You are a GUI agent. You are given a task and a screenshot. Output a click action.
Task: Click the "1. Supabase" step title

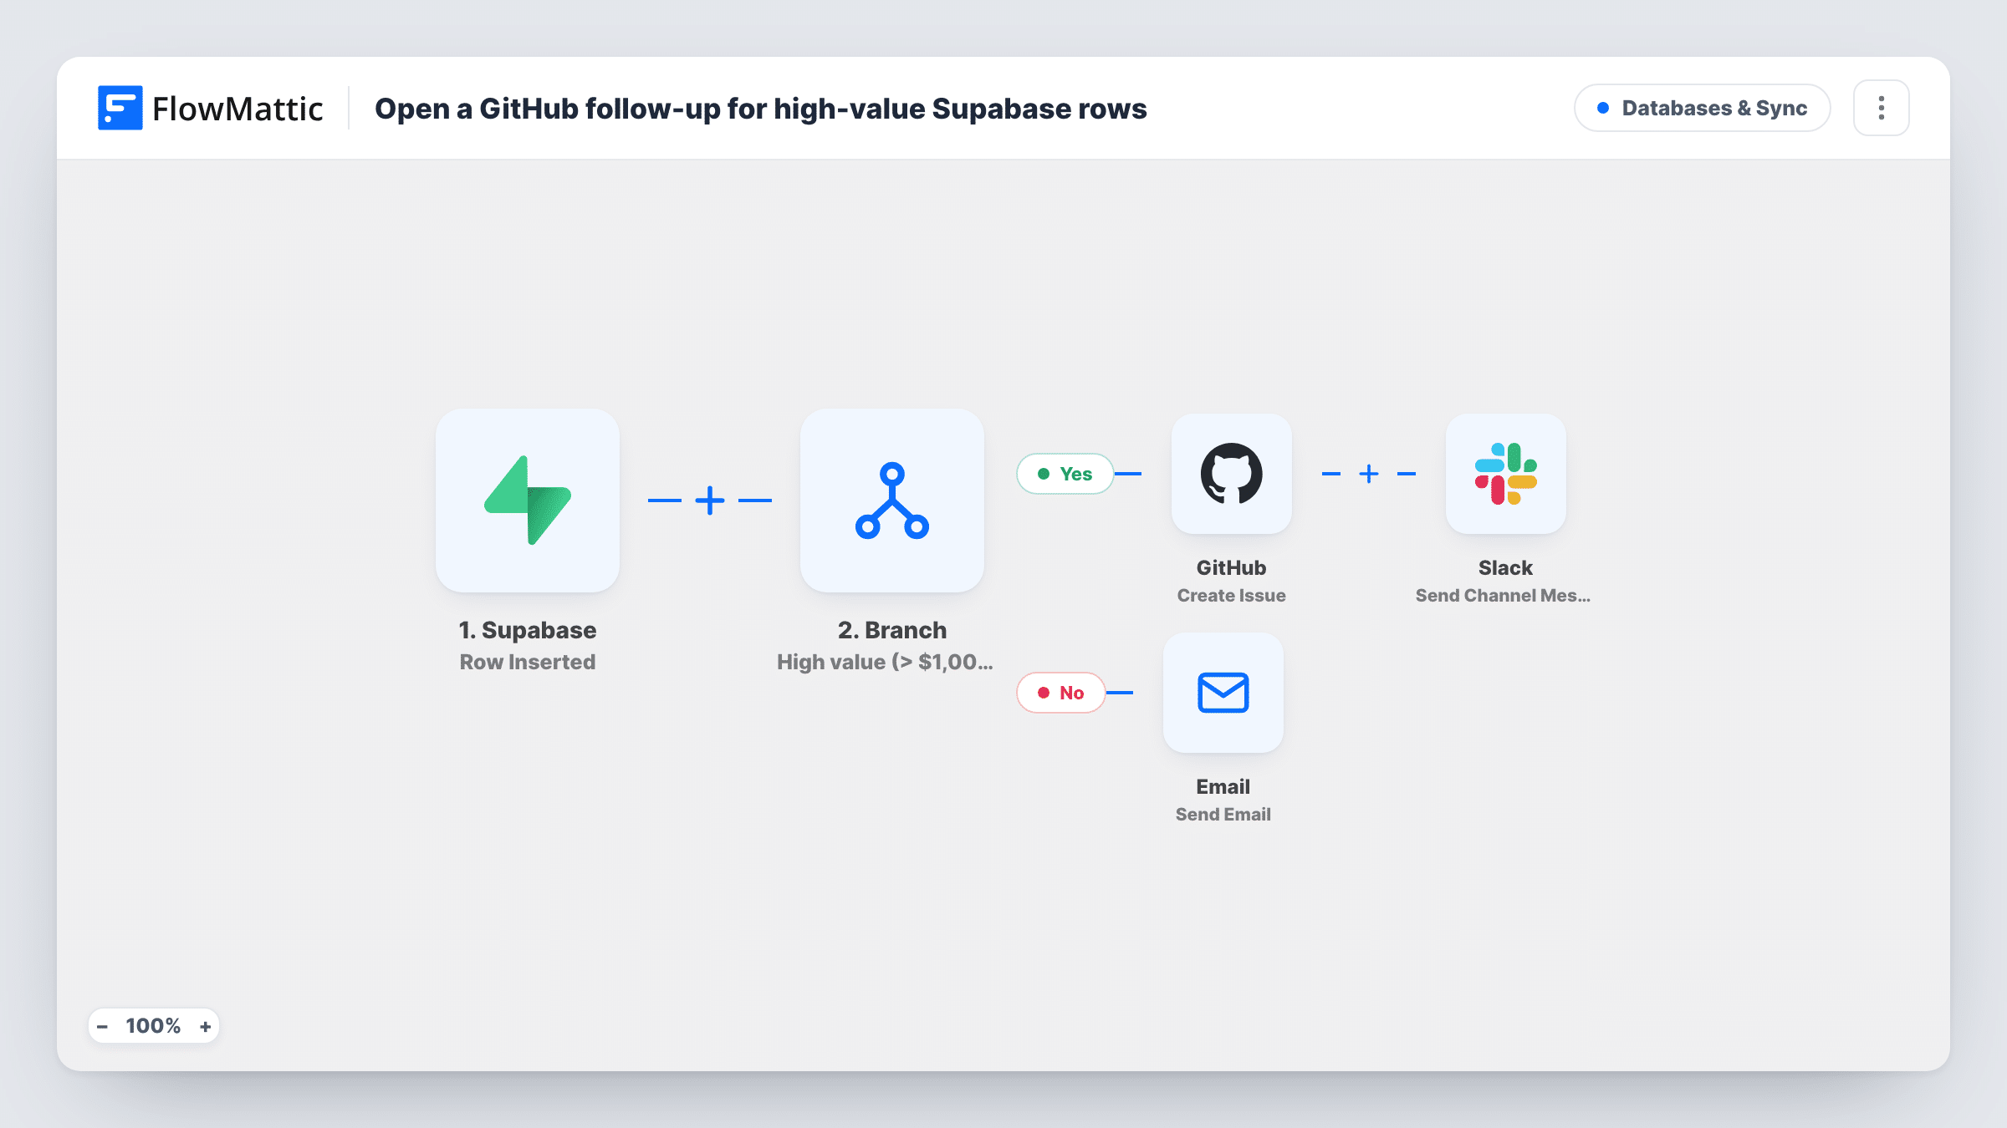tap(528, 630)
